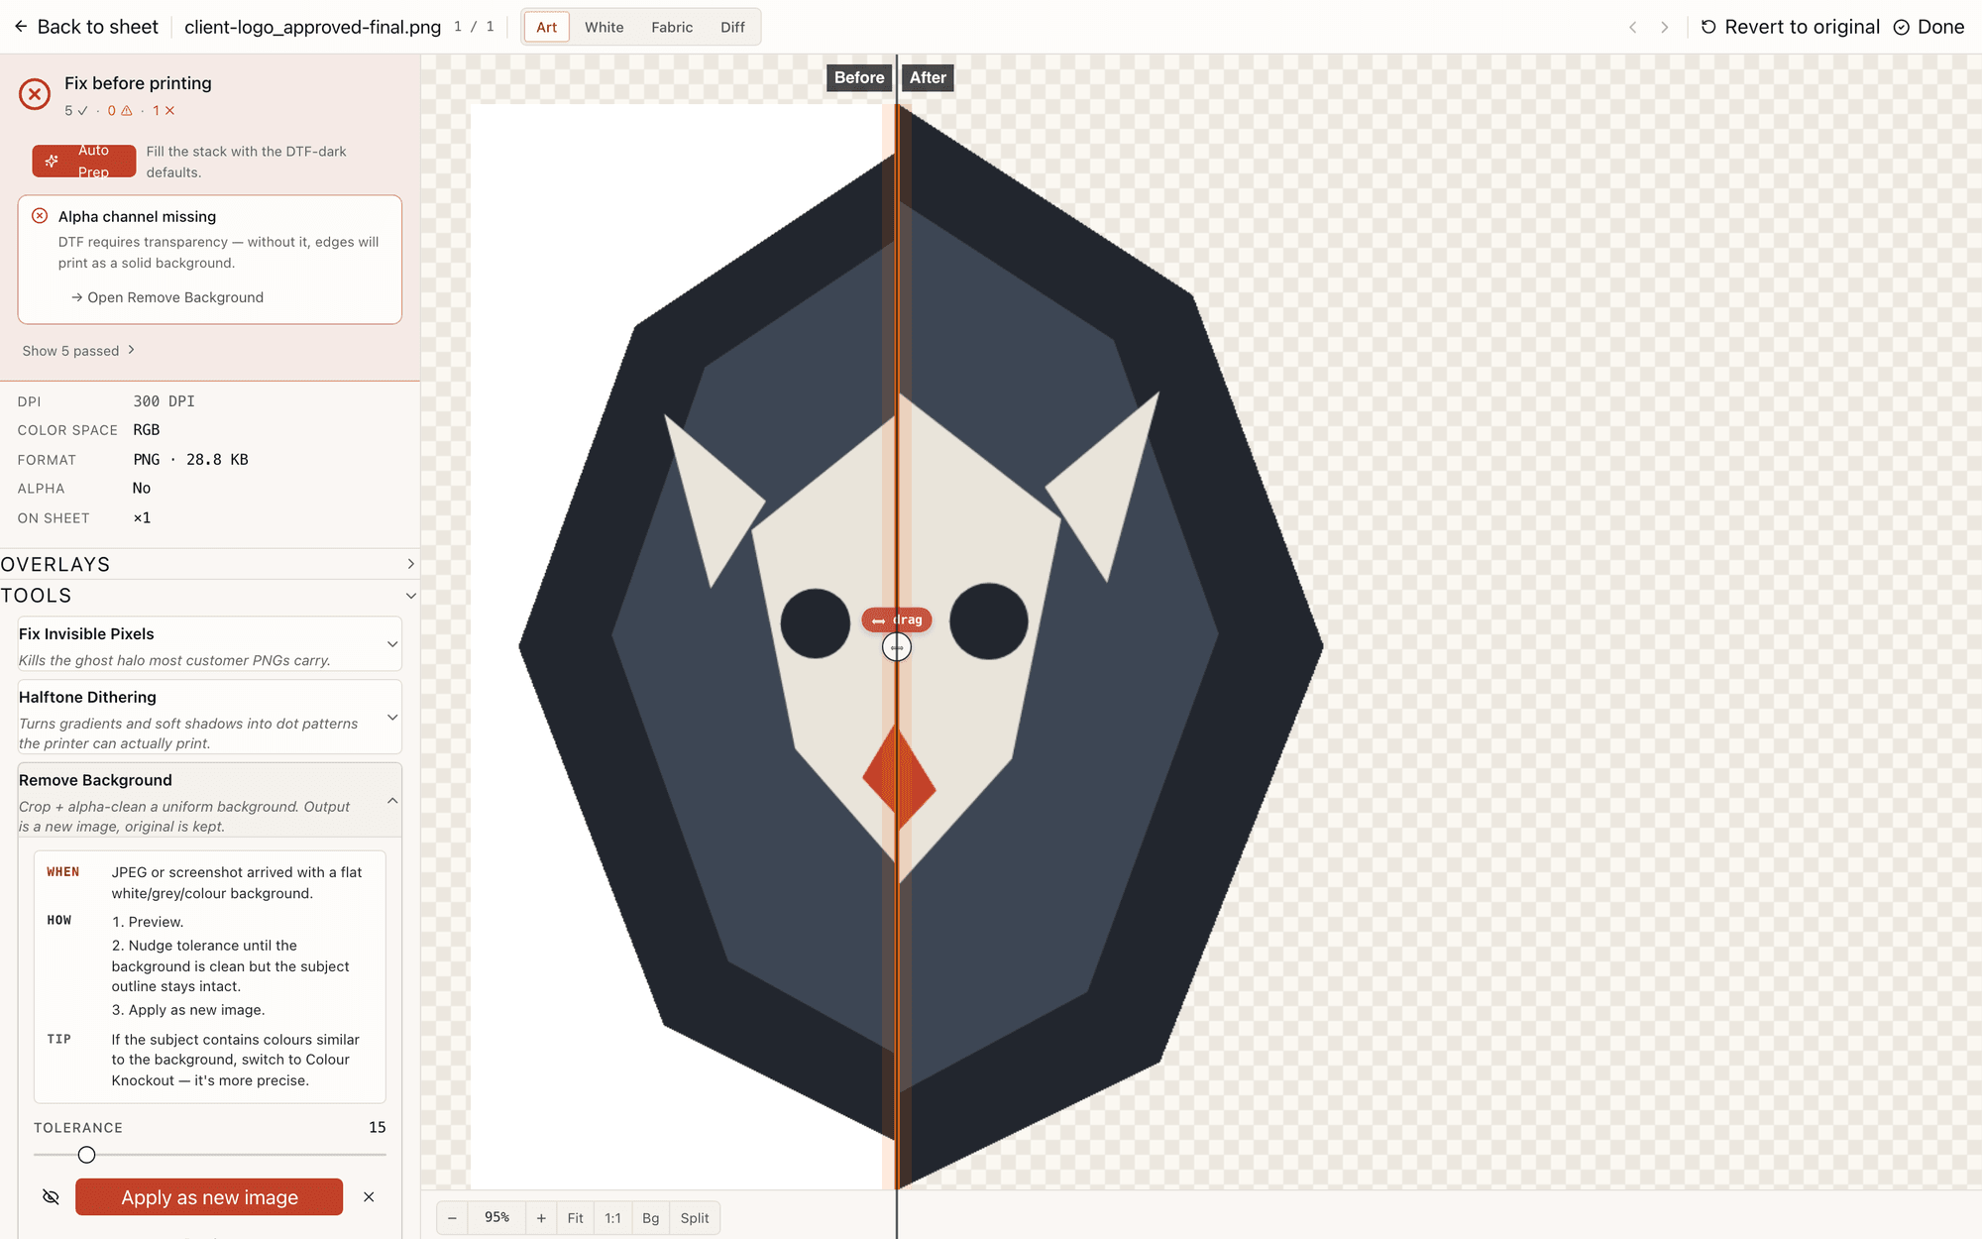
Task: Go to the next image arrow
Action: tap(1665, 27)
